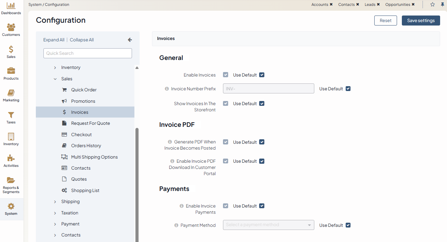The image size is (447, 242).
Task: Open the Payment Method dropdown
Action: 268,225
